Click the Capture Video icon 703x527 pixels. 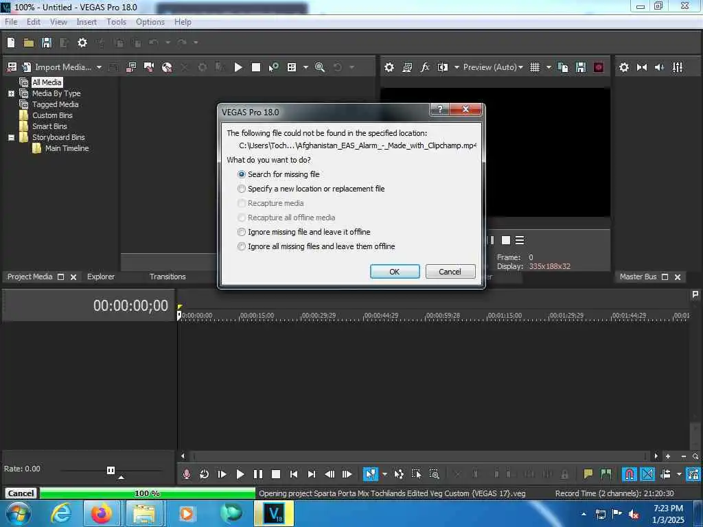click(131, 67)
